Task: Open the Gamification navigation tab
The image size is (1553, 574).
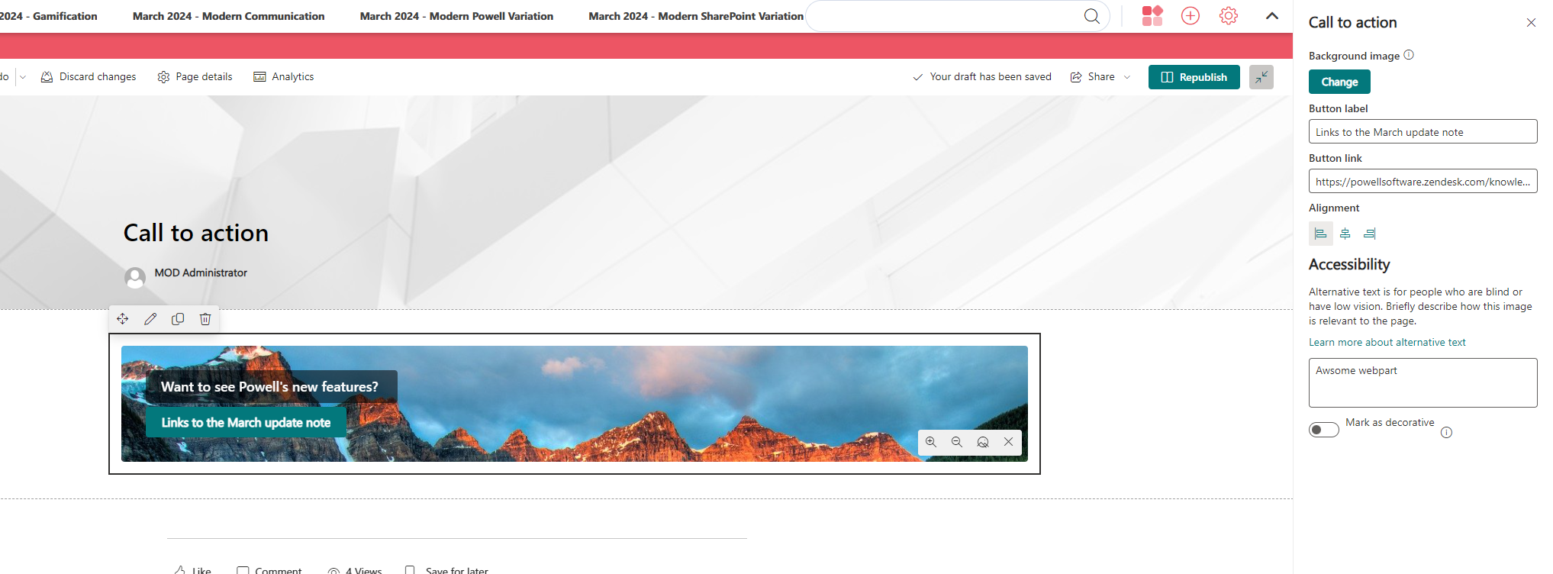Action: pos(49,16)
